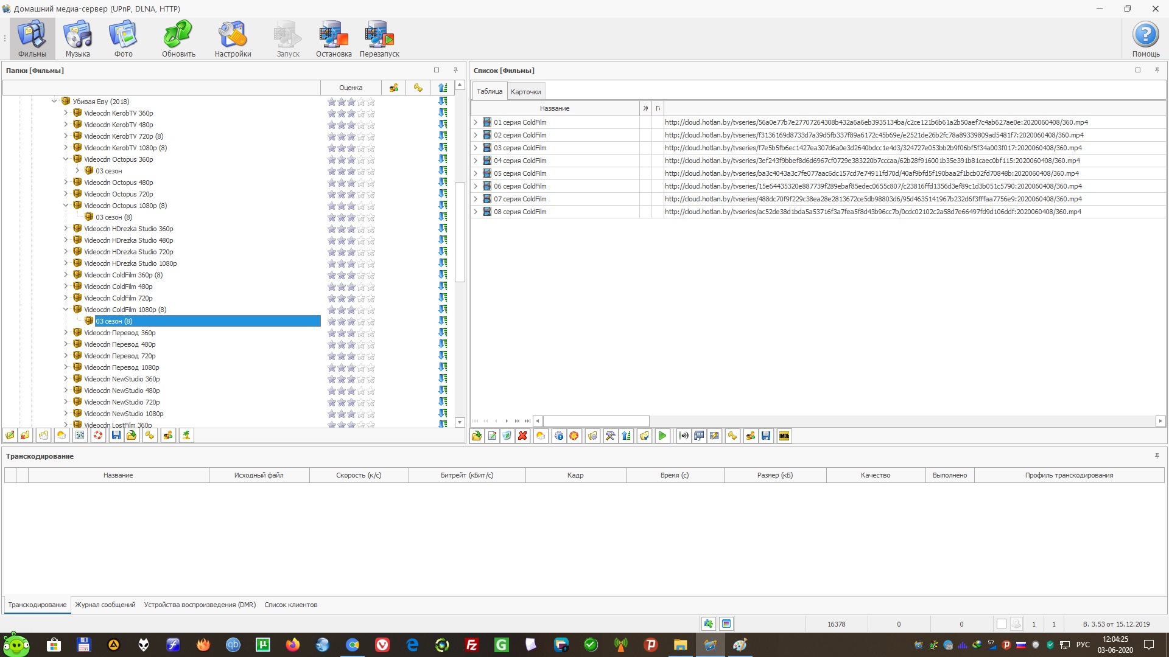
Task: Collapse the Убивая Еву (2018) folder
Action: 54,101
